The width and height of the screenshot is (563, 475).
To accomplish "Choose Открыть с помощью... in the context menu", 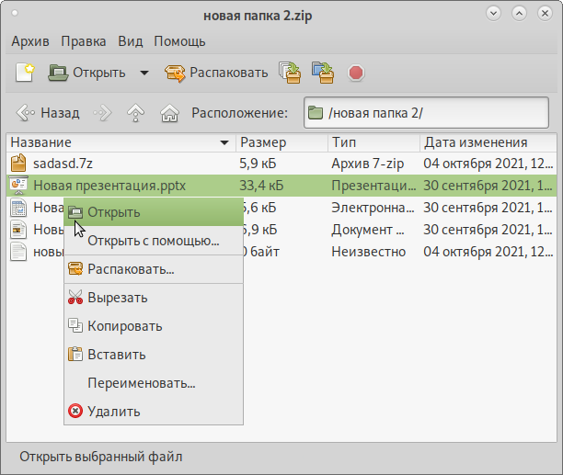I will coord(153,242).
